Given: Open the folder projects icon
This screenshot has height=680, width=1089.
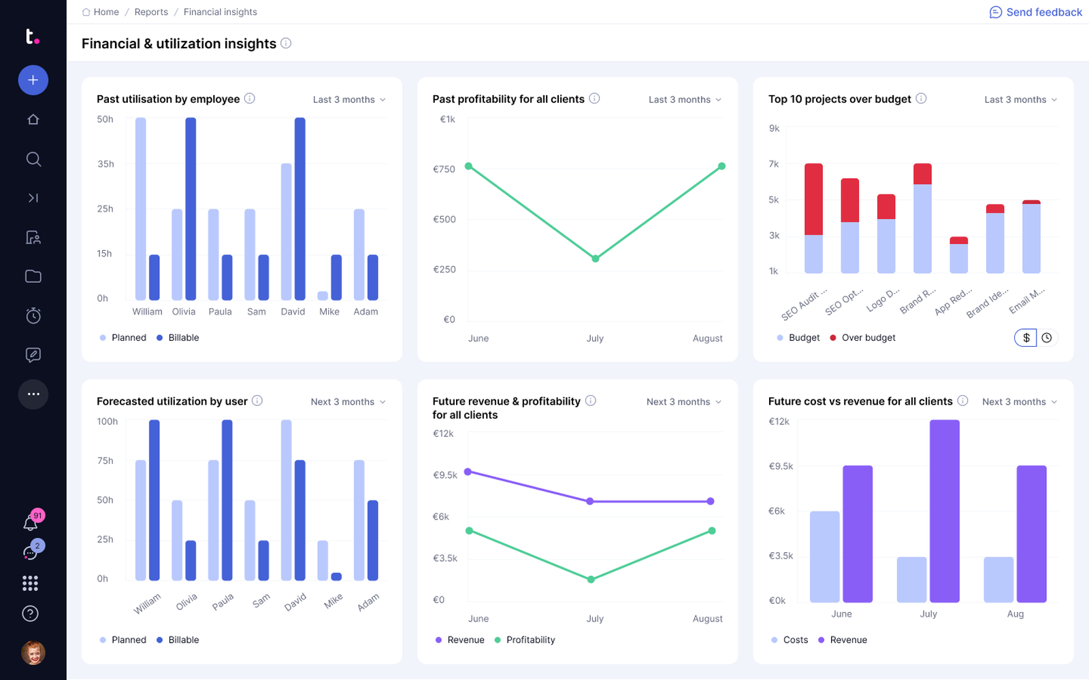Looking at the screenshot, I should pos(33,276).
